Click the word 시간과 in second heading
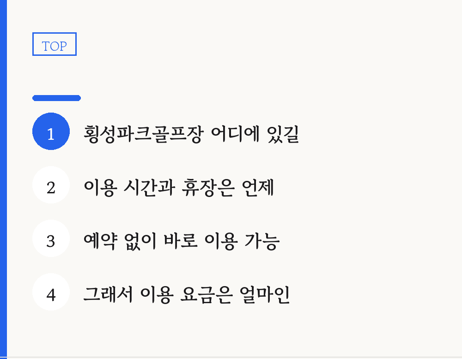This screenshot has height=359, width=462. click(149, 187)
